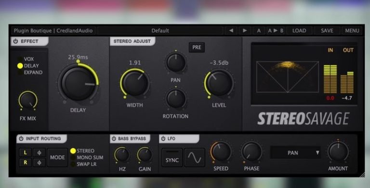370x188 pixels.
Task: Click the 1.91 width value
Action: pos(135,63)
